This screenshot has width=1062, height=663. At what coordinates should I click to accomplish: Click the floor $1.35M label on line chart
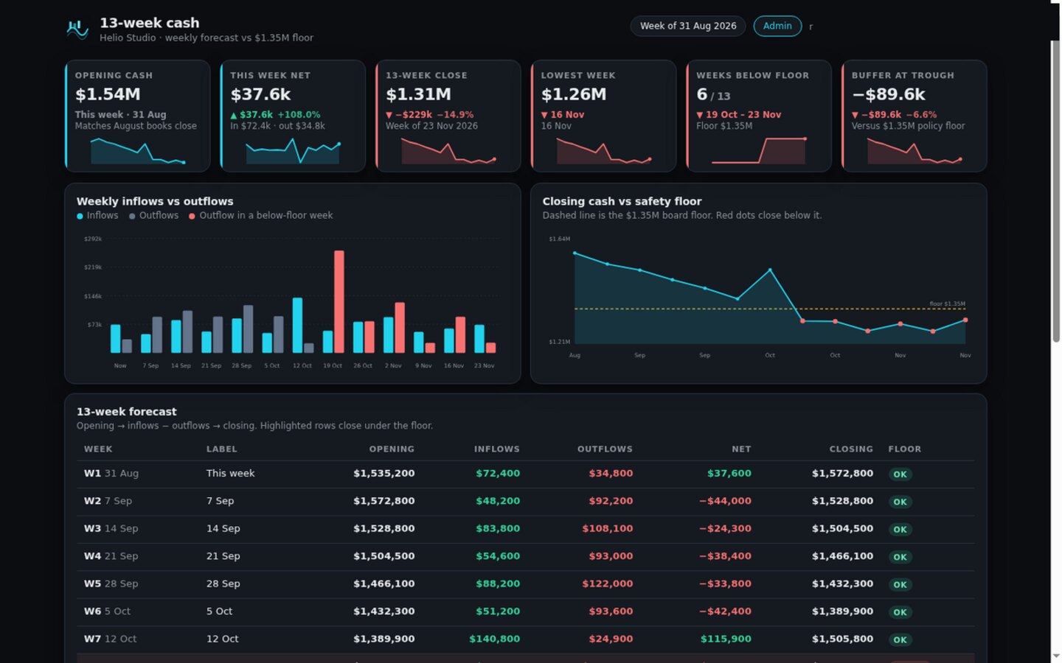tap(947, 304)
